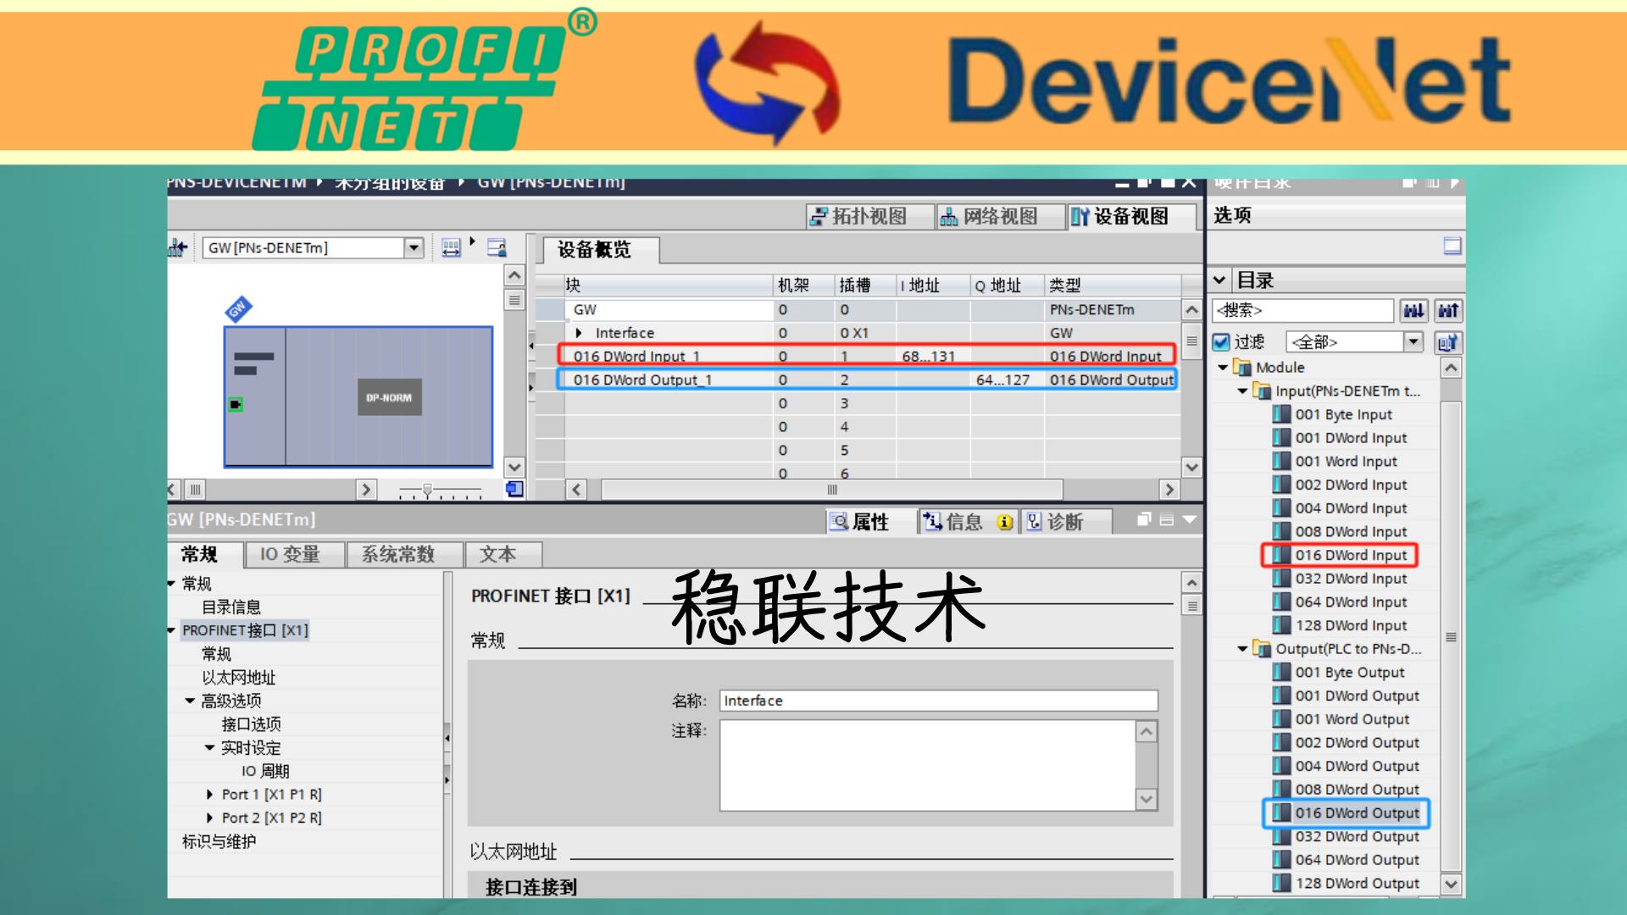Click the I 地址 column header
This screenshot has height=915, width=1627.
pos(932,286)
